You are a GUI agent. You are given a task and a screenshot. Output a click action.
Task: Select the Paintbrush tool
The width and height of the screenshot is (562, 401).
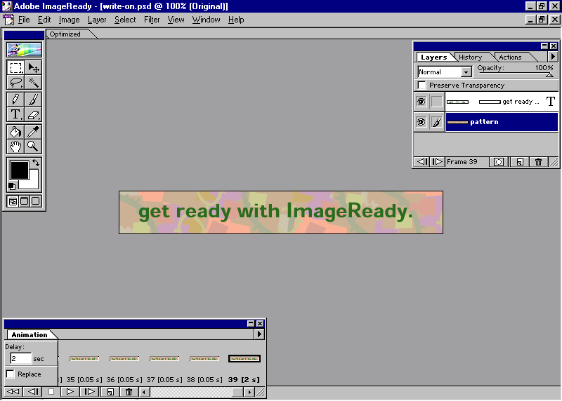[33, 100]
